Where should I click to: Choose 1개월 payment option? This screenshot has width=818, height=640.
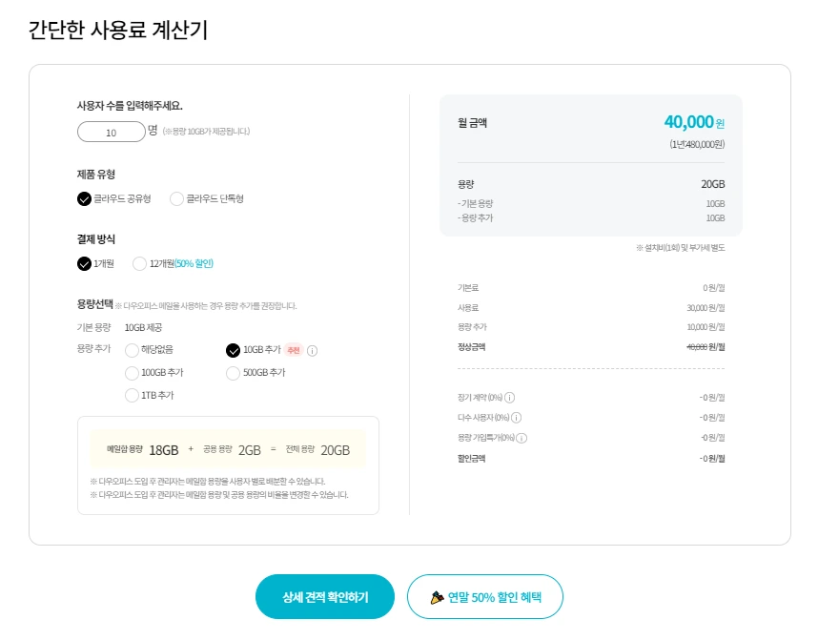tap(85, 263)
